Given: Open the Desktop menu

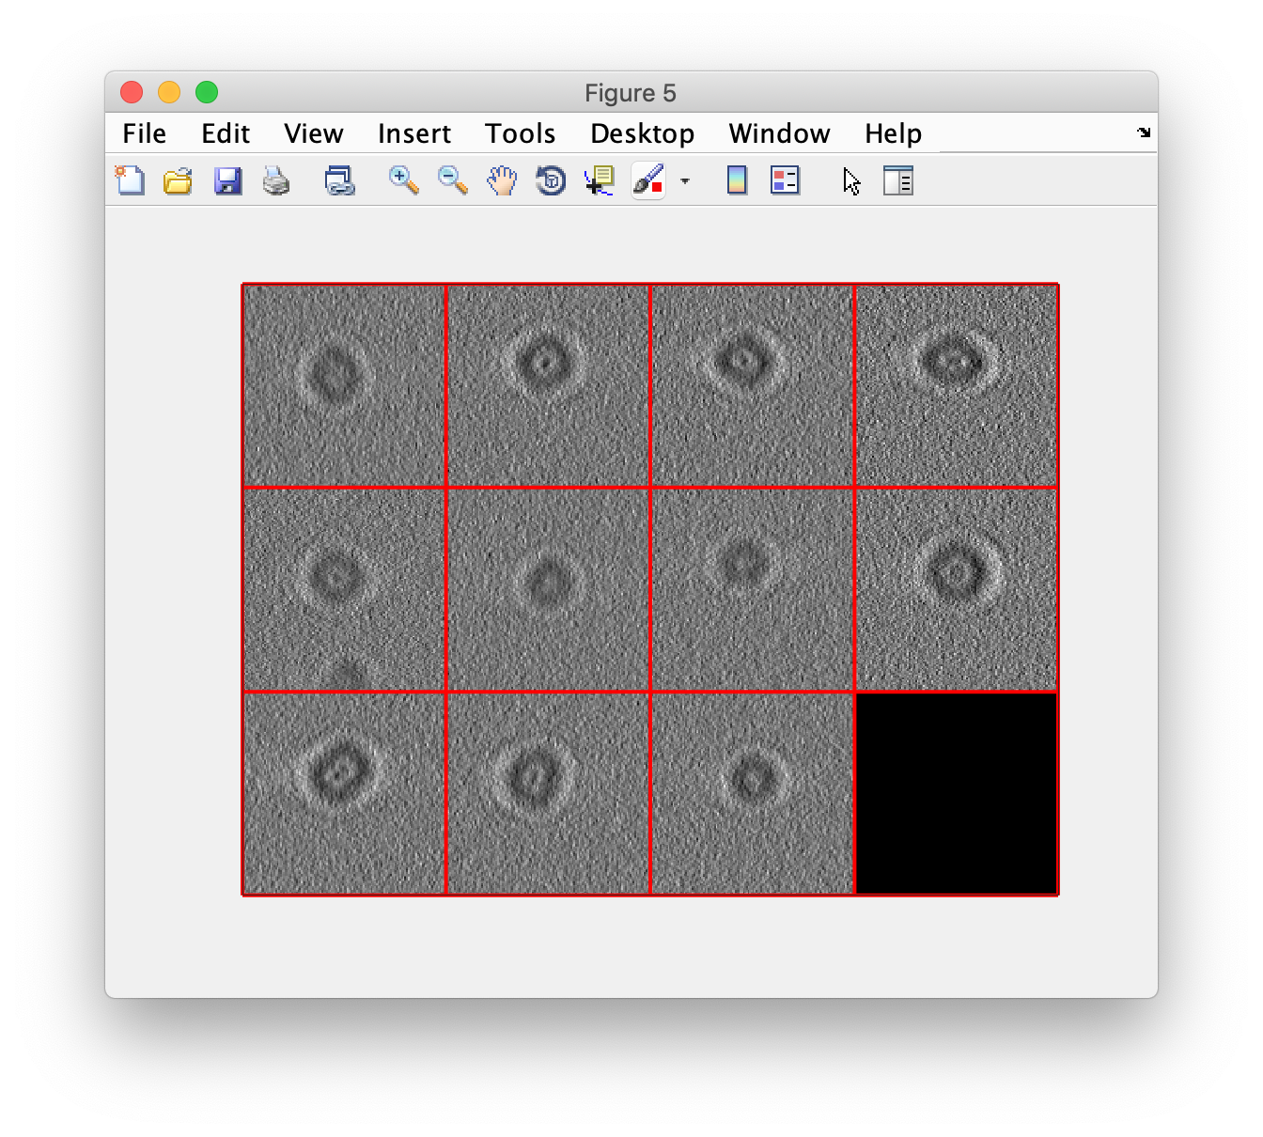Looking at the screenshot, I should (x=643, y=133).
